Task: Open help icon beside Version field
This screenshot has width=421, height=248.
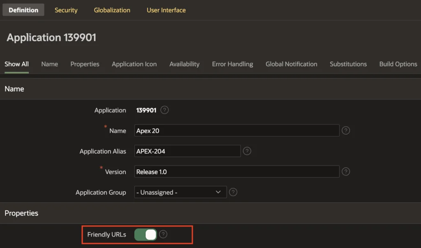Action: (345, 172)
